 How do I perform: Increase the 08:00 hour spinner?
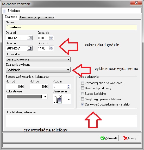(51, 37)
